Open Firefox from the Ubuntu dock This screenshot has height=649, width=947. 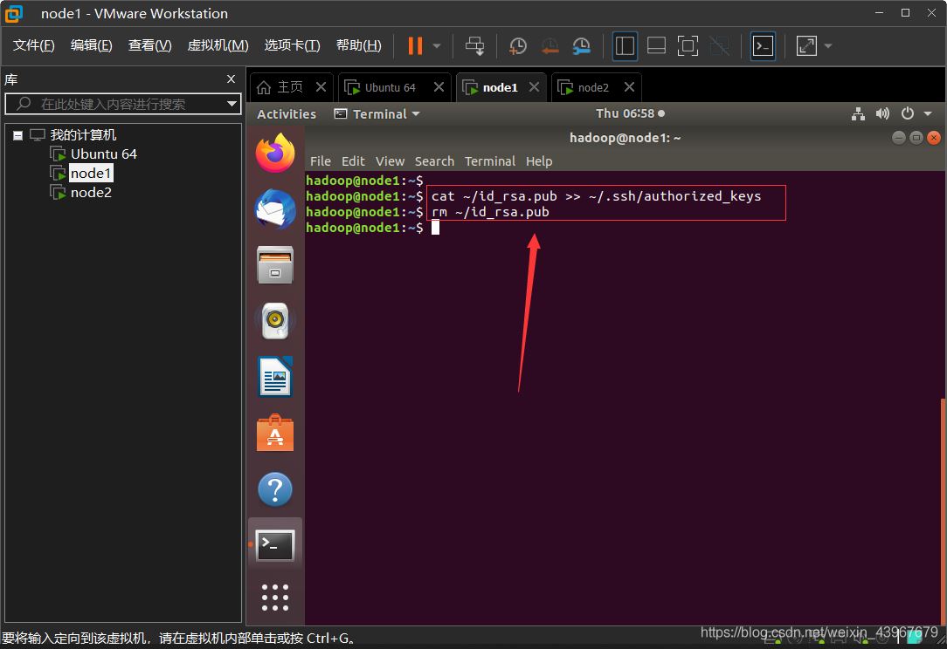click(275, 154)
